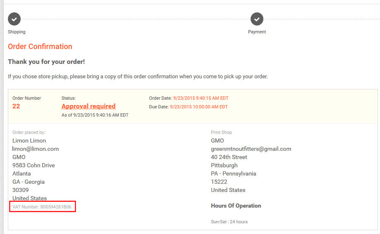Click the As of 9:40:16 AM timestamp
The width and height of the screenshot is (380, 234).
95,115
